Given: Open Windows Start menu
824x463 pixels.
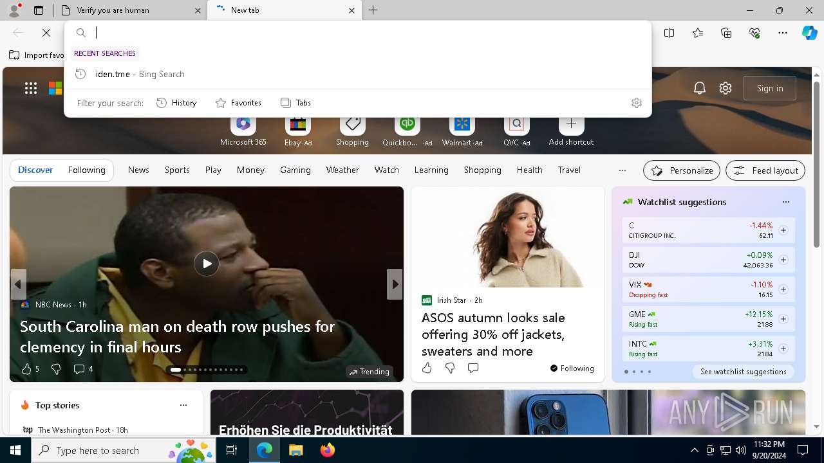Looking at the screenshot, I should pos(15,450).
